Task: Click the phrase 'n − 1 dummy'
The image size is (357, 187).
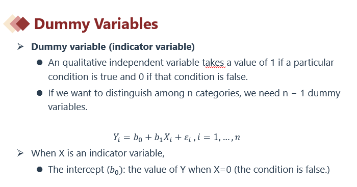Action: pyautogui.click(x=312, y=93)
